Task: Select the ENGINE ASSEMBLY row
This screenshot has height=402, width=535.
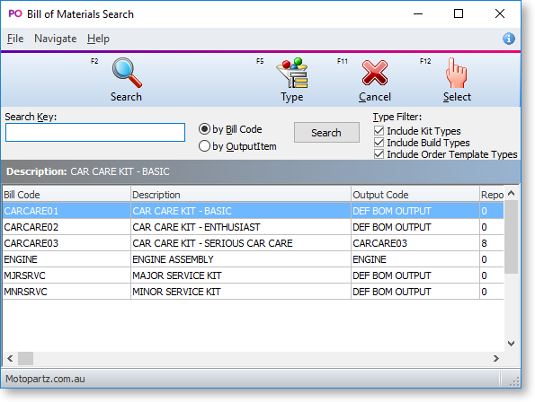Action: pyautogui.click(x=253, y=259)
